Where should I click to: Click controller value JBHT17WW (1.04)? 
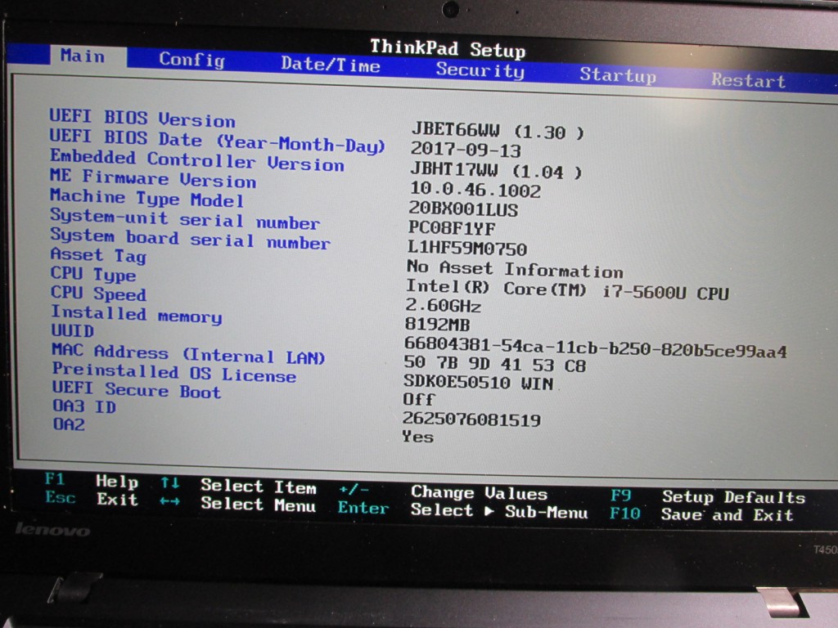point(495,170)
